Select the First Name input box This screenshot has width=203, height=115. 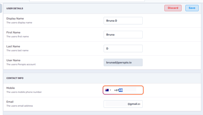[123, 35]
